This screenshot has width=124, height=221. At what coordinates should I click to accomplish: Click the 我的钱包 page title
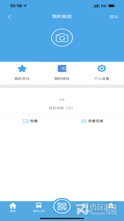[x=62, y=17]
